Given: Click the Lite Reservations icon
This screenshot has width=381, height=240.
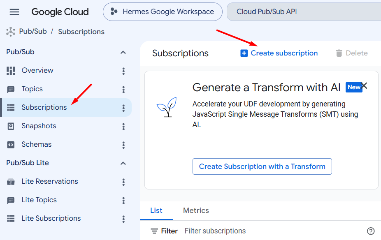Looking at the screenshot, I should coord(11,182).
